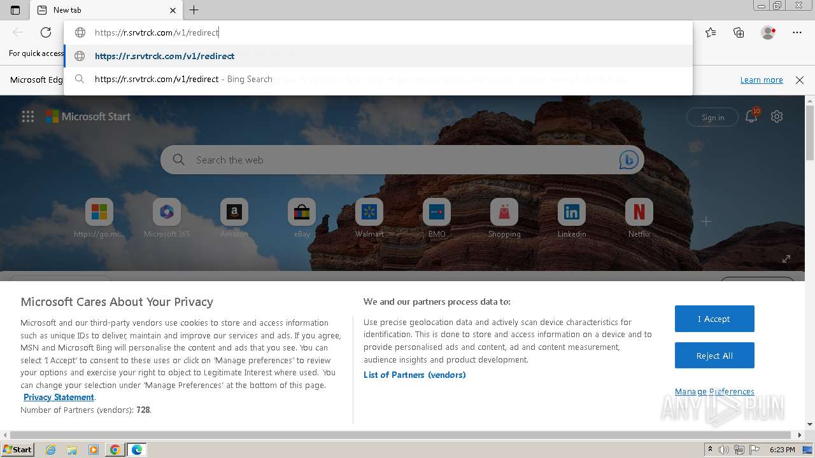Screen dimensions: 815x458
Task: Open the notifications bell icon
Action: coord(751,116)
